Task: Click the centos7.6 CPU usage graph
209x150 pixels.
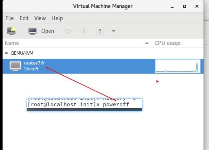Action: [178, 66]
